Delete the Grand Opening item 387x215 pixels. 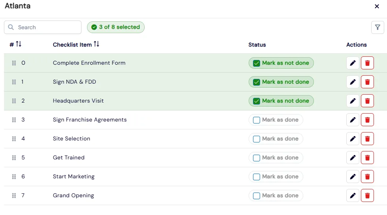pyautogui.click(x=367, y=196)
